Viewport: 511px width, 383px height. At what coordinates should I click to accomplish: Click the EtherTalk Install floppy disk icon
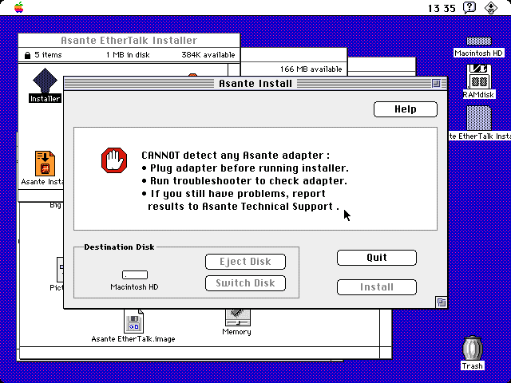478,118
